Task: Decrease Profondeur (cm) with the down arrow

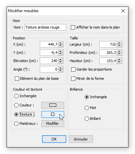Action: pos(119,54)
